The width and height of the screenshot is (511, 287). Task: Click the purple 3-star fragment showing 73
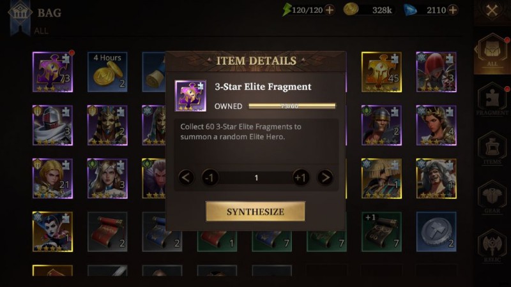click(52, 72)
